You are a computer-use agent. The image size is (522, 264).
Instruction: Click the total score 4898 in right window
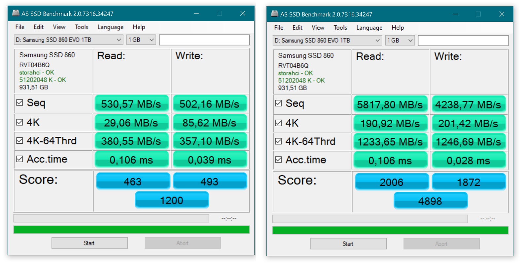click(430, 201)
